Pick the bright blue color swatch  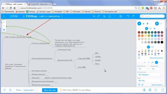tap(156, 36)
